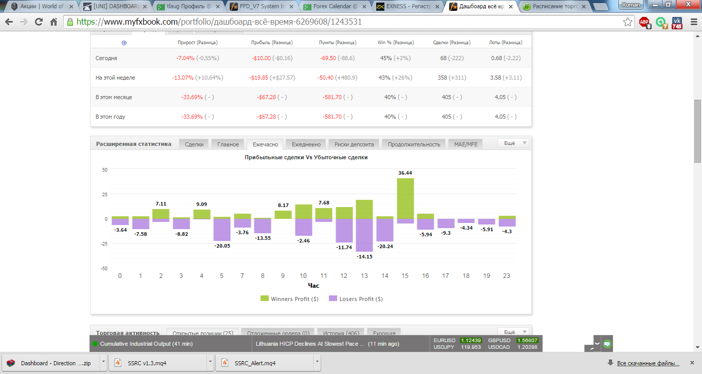Click the download arrow icon beside Все скачанные файлы
Screen dimensions: 702x374
pyautogui.click(x=610, y=363)
